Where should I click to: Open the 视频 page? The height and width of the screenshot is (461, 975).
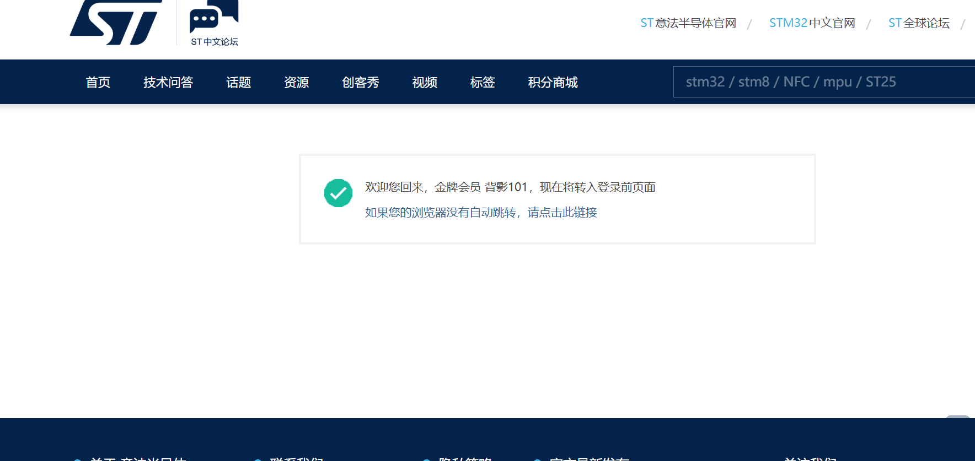pos(425,82)
